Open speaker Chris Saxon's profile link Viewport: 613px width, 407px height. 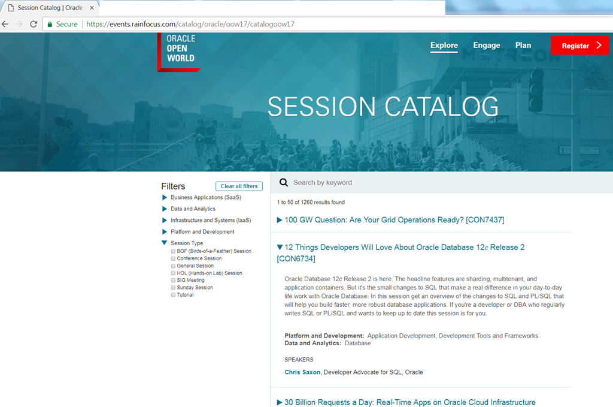click(302, 372)
